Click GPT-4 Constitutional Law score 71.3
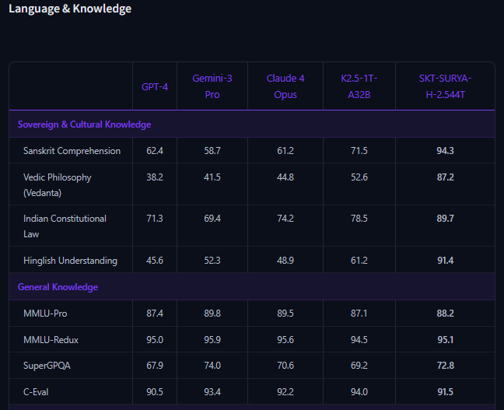 (155, 219)
